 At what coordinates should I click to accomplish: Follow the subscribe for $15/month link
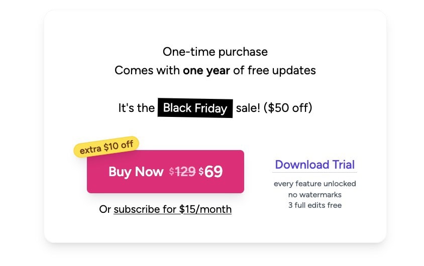pyautogui.click(x=172, y=209)
